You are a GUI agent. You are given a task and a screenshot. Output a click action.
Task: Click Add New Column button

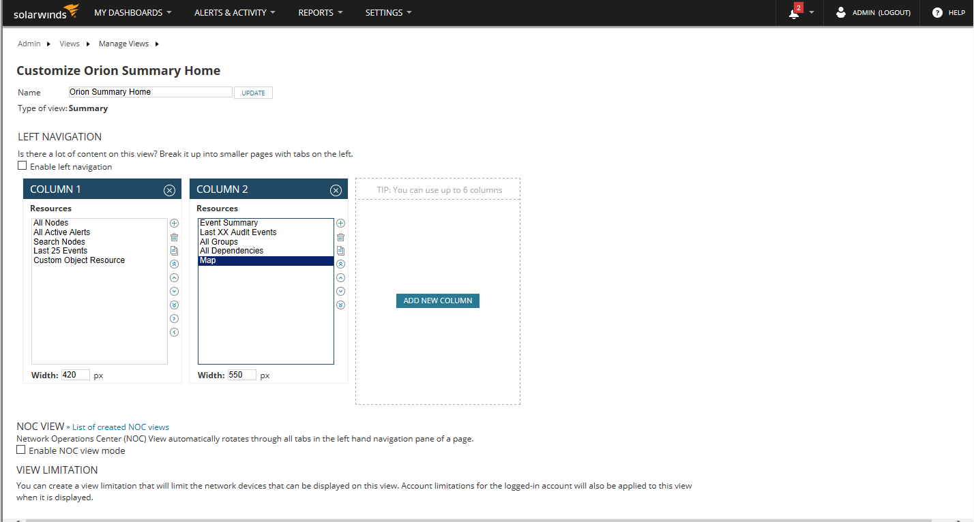point(438,301)
